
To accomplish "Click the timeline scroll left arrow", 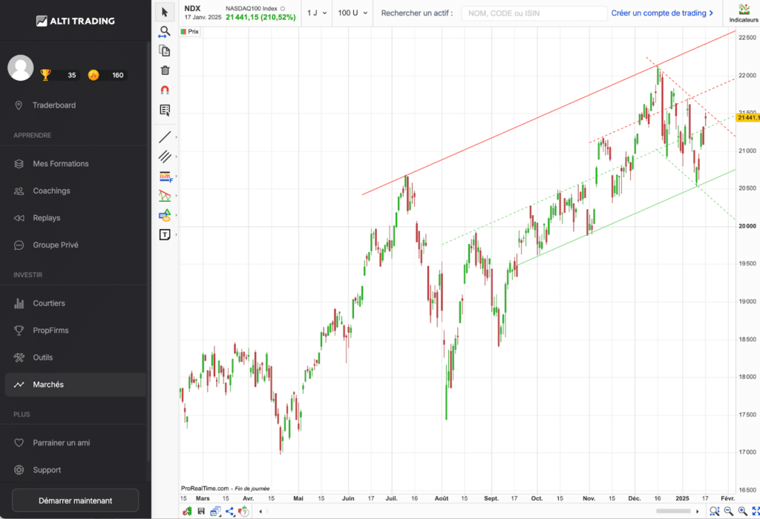I will click(x=261, y=512).
